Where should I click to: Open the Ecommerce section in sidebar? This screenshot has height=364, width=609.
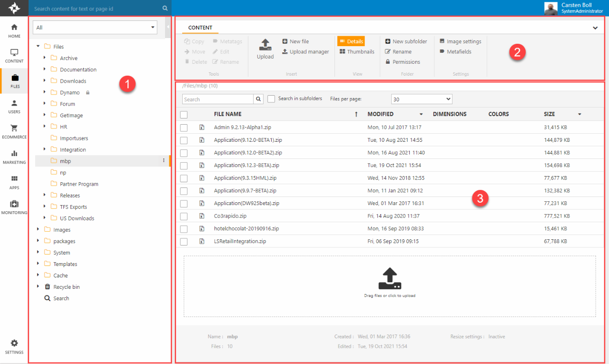14,132
